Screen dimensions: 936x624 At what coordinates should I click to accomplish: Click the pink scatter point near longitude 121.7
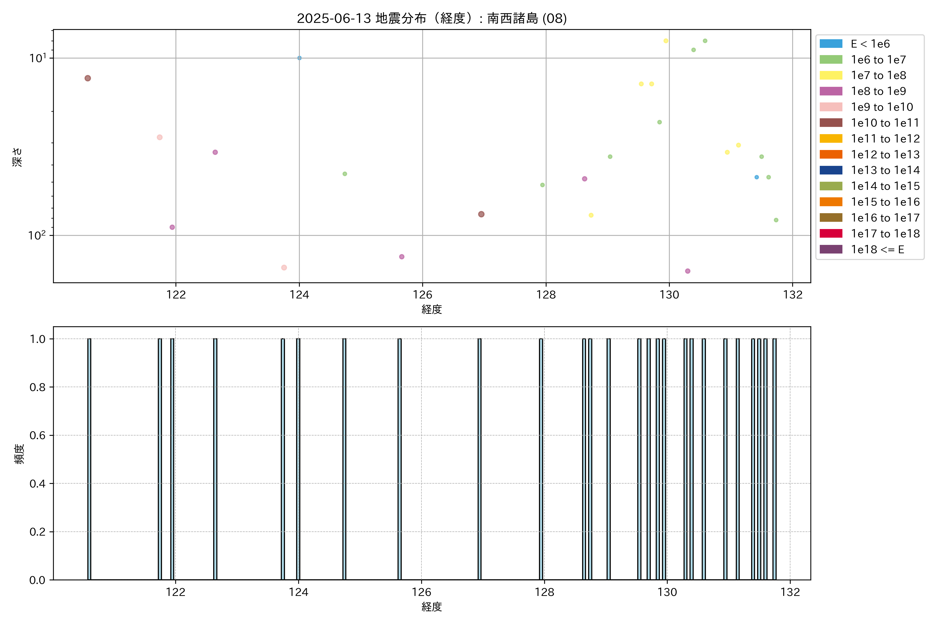[160, 137]
